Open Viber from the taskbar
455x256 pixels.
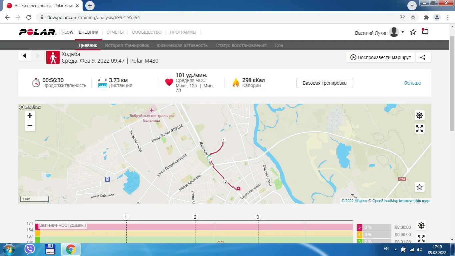tap(30, 249)
